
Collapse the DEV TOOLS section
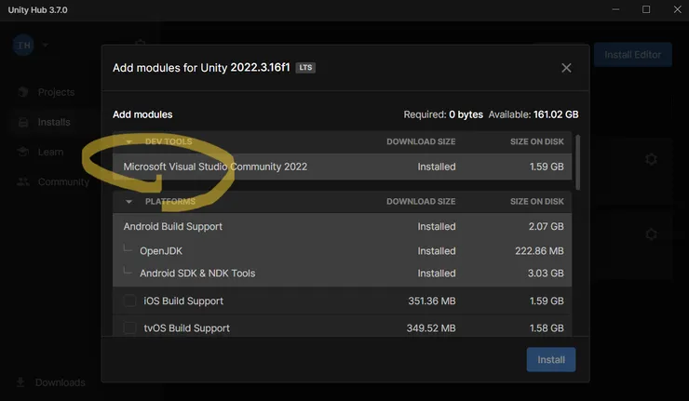[x=128, y=142]
